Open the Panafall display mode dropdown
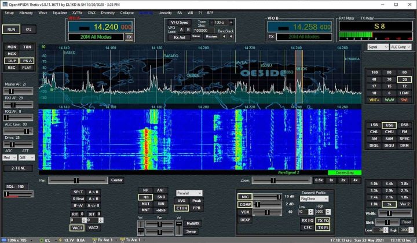 coord(189,193)
